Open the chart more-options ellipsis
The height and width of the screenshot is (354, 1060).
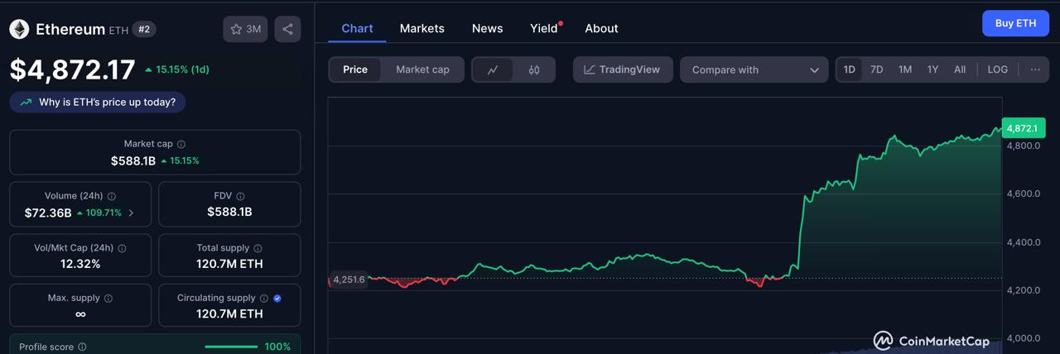coord(1035,69)
